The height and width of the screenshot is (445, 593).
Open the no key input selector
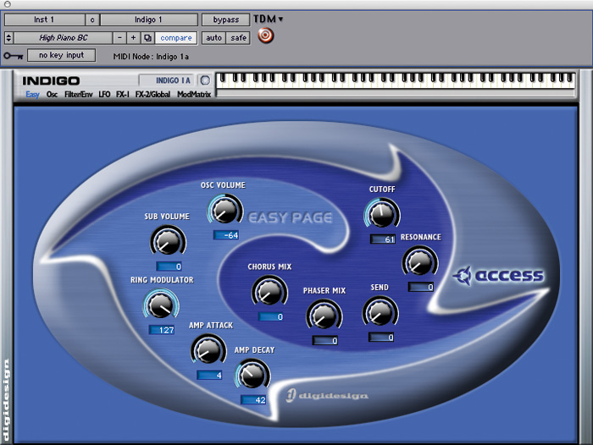(61, 55)
